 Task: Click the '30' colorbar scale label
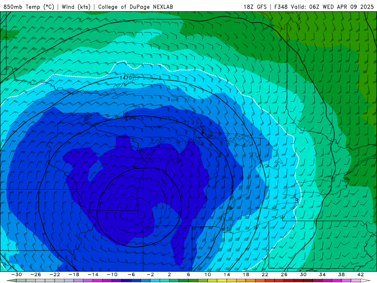[x=303, y=275]
